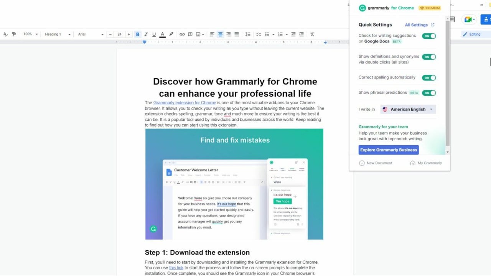
Task: Click the clear formatting icon
Action: [312, 34]
